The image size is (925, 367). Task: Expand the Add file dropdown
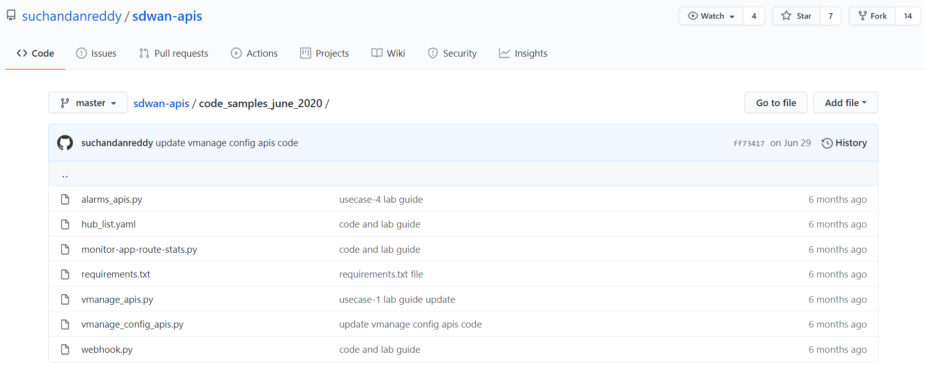pos(845,103)
